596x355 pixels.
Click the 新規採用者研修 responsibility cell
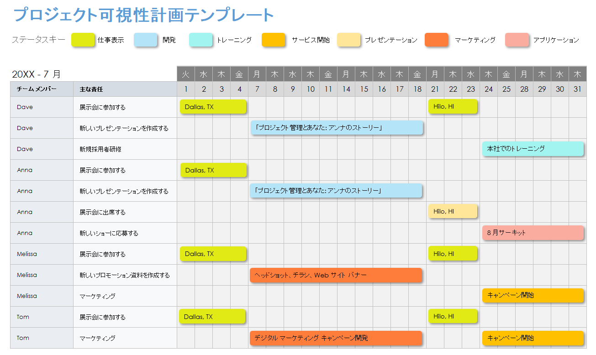pos(125,149)
